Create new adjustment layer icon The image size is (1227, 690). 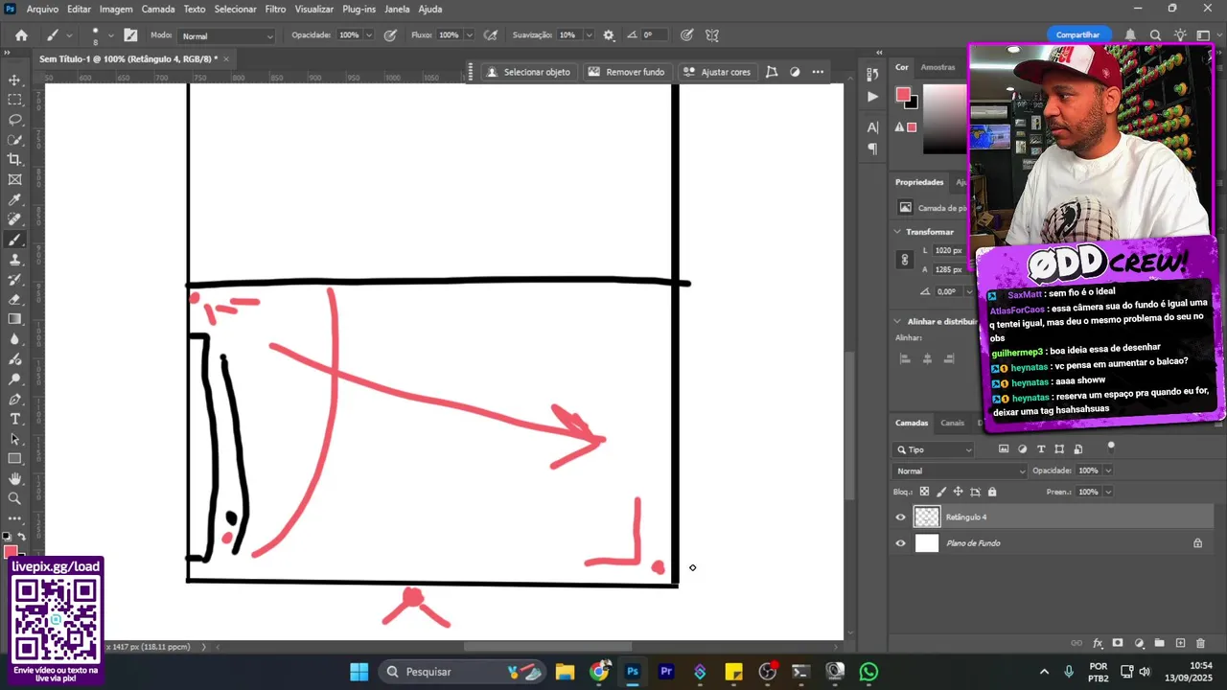pyautogui.click(x=1139, y=643)
